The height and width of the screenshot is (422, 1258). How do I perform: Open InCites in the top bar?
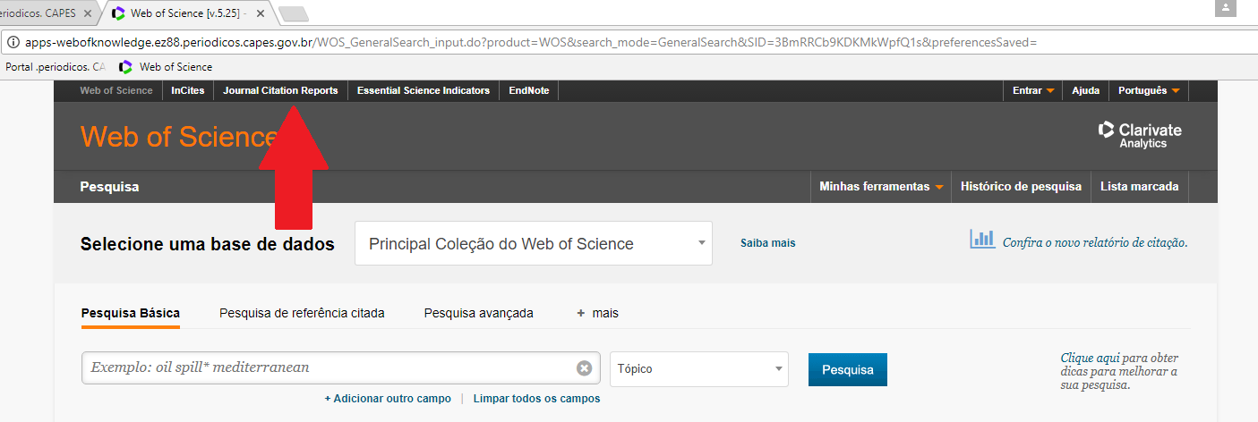click(188, 90)
